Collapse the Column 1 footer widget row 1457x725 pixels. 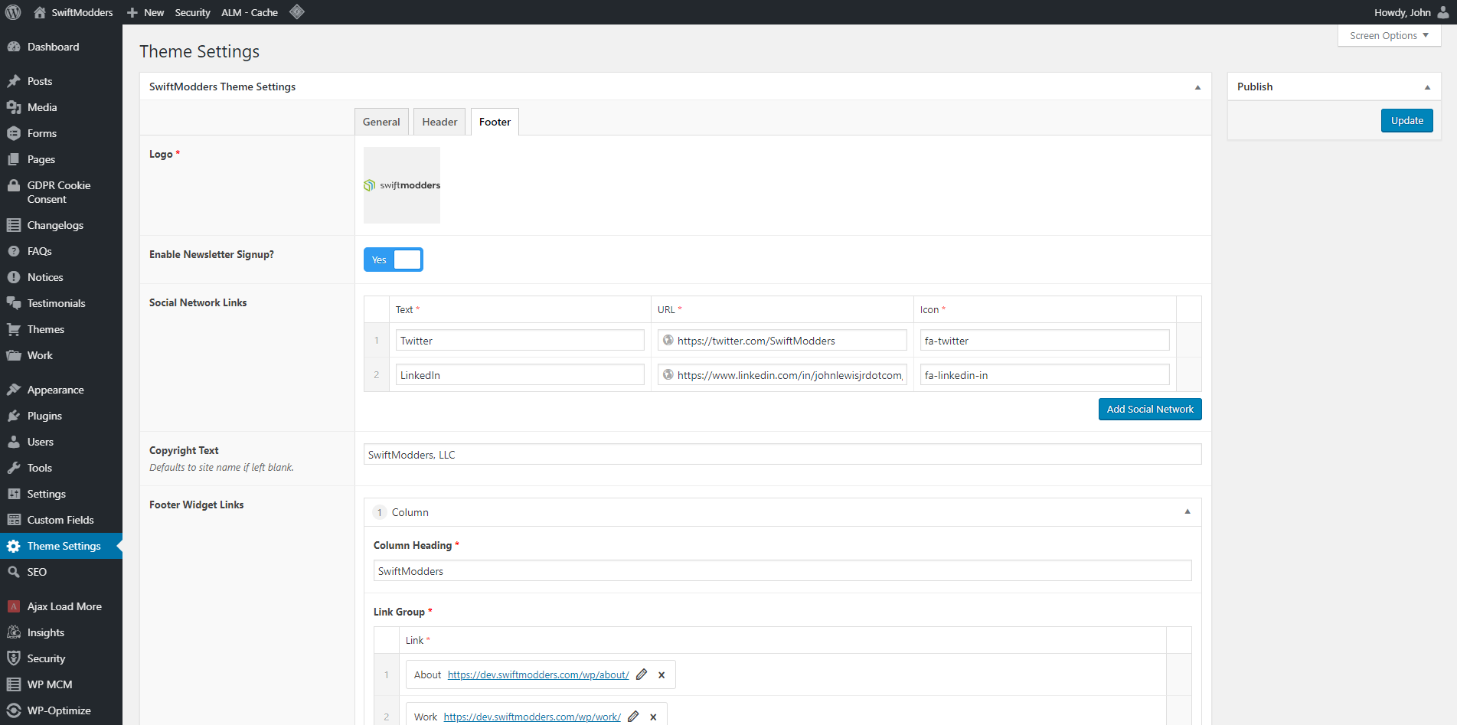click(x=1187, y=511)
